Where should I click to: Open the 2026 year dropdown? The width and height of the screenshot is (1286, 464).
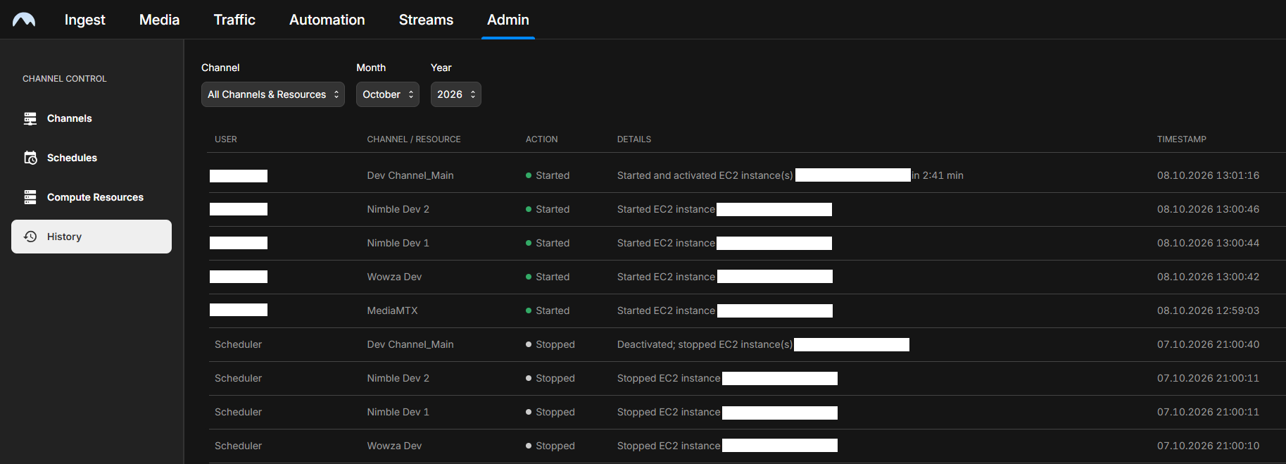(x=456, y=94)
